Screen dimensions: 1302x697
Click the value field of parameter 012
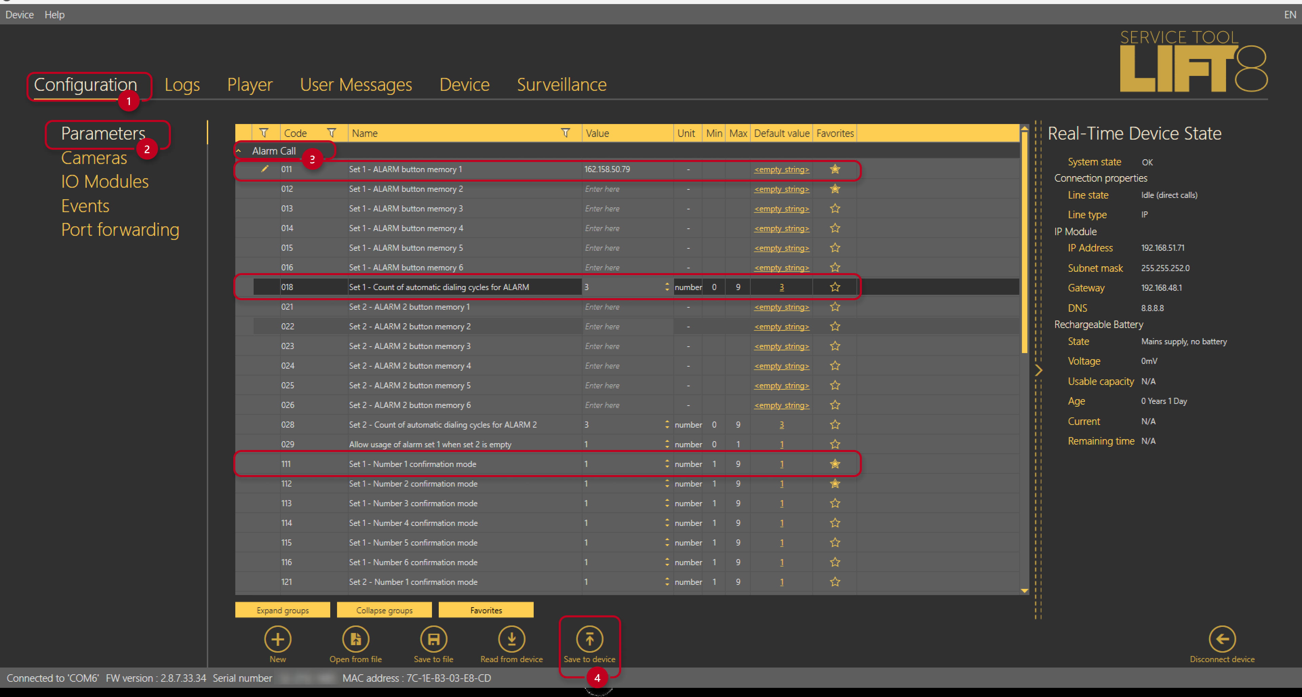pyautogui.click(x=627, y=189)
